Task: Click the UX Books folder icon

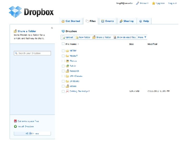Action: 67,81
